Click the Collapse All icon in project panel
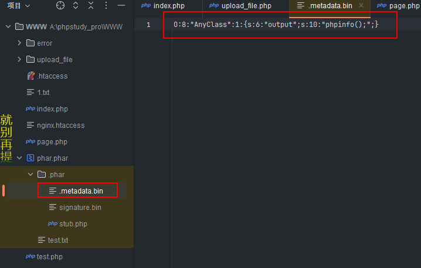This screenshot has width=421, height=268. coord(91,6)
